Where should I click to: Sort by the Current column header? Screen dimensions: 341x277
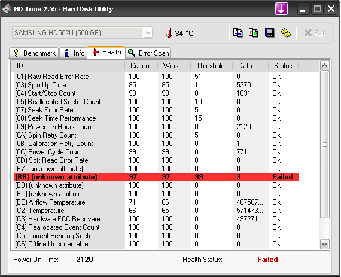click(x=141, y=66)
